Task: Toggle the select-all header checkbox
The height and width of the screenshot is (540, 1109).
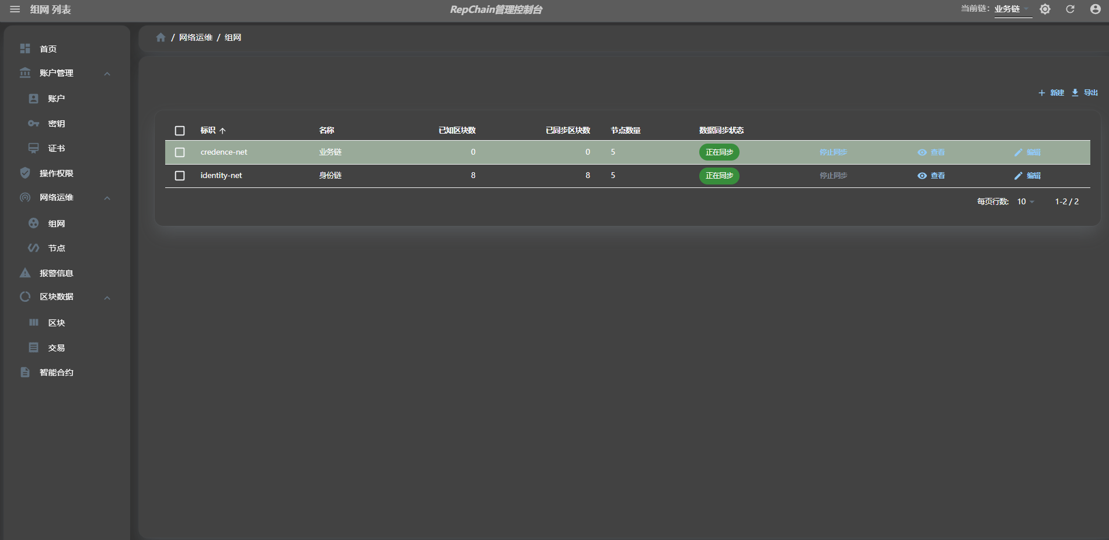Action: coord(180,131)
